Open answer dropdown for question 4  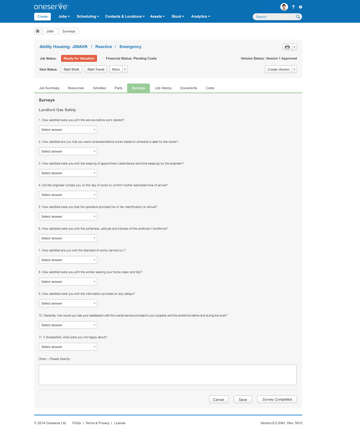(68, 195)
